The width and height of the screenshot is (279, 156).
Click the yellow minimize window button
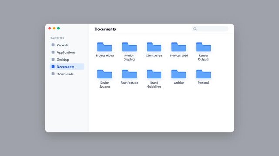[54, 28]
